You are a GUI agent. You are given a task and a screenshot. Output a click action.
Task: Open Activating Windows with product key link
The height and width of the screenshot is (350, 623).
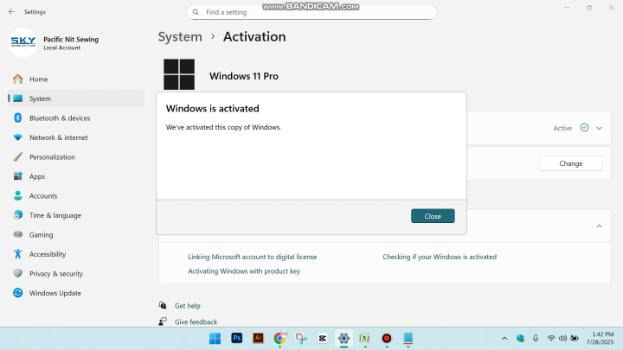[244, 271]
